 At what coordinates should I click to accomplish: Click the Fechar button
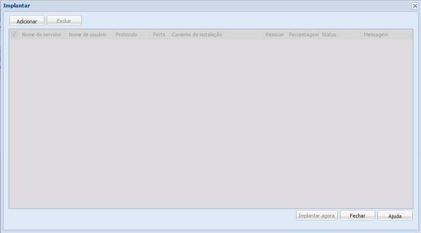[357, 215]
